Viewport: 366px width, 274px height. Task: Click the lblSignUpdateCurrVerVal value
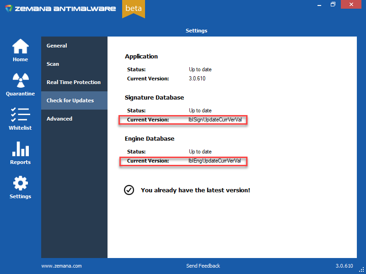tap(215, 120)
